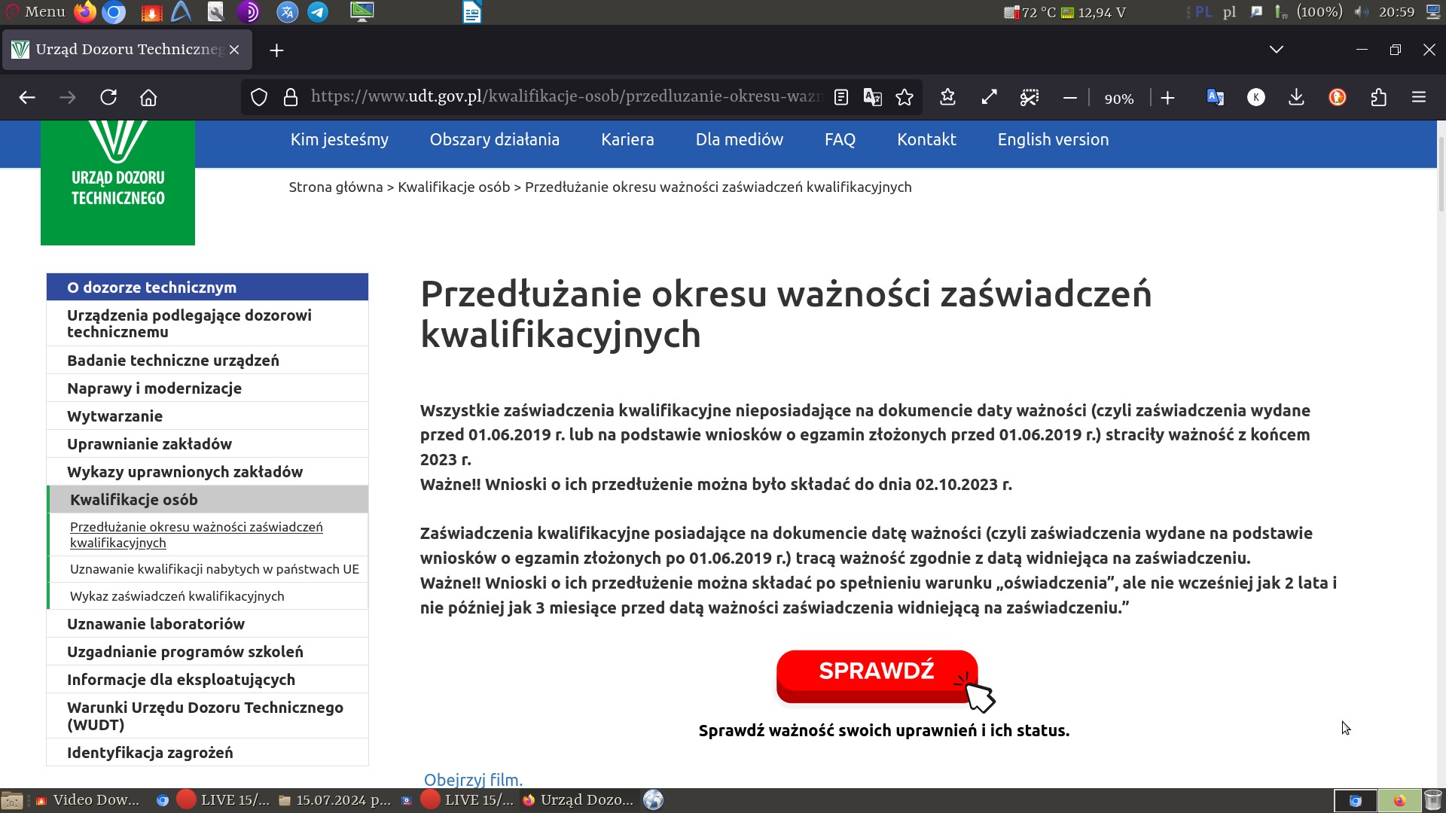Open Reader View from the address bar

[840, 97]
